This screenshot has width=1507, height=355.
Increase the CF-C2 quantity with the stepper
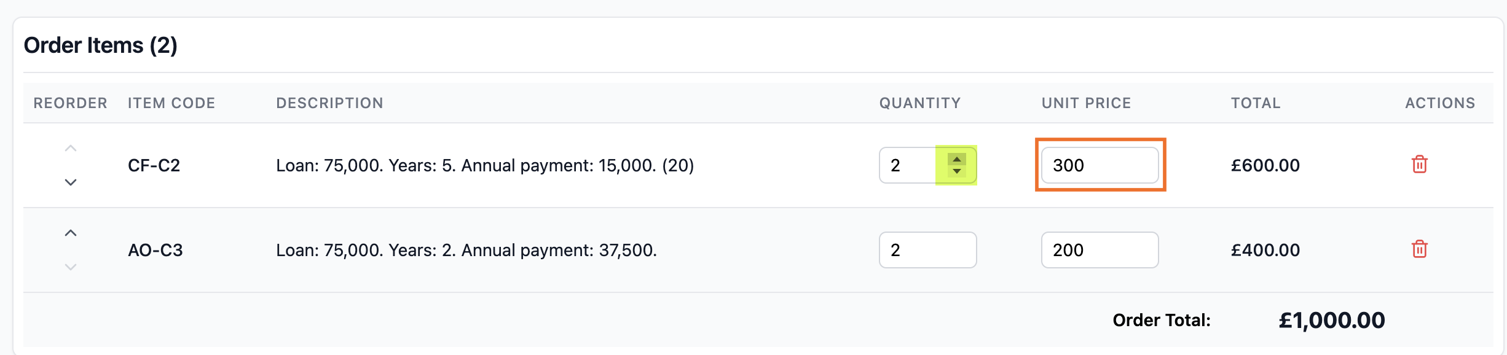(956, 159)
